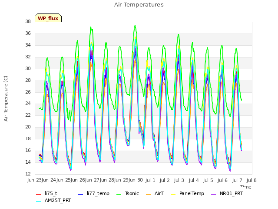Click the Tsonic legend entry
This screenshot has width=278, height=209.
click(127, 193)
